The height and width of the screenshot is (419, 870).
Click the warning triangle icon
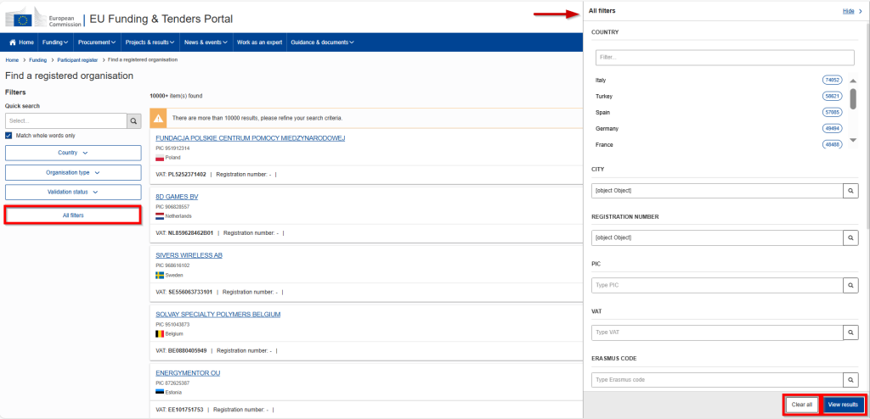(159, 118)
